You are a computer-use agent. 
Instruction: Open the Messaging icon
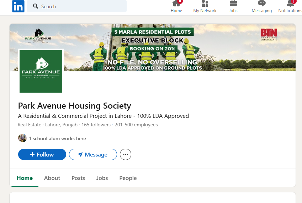[x=261, y=4]
